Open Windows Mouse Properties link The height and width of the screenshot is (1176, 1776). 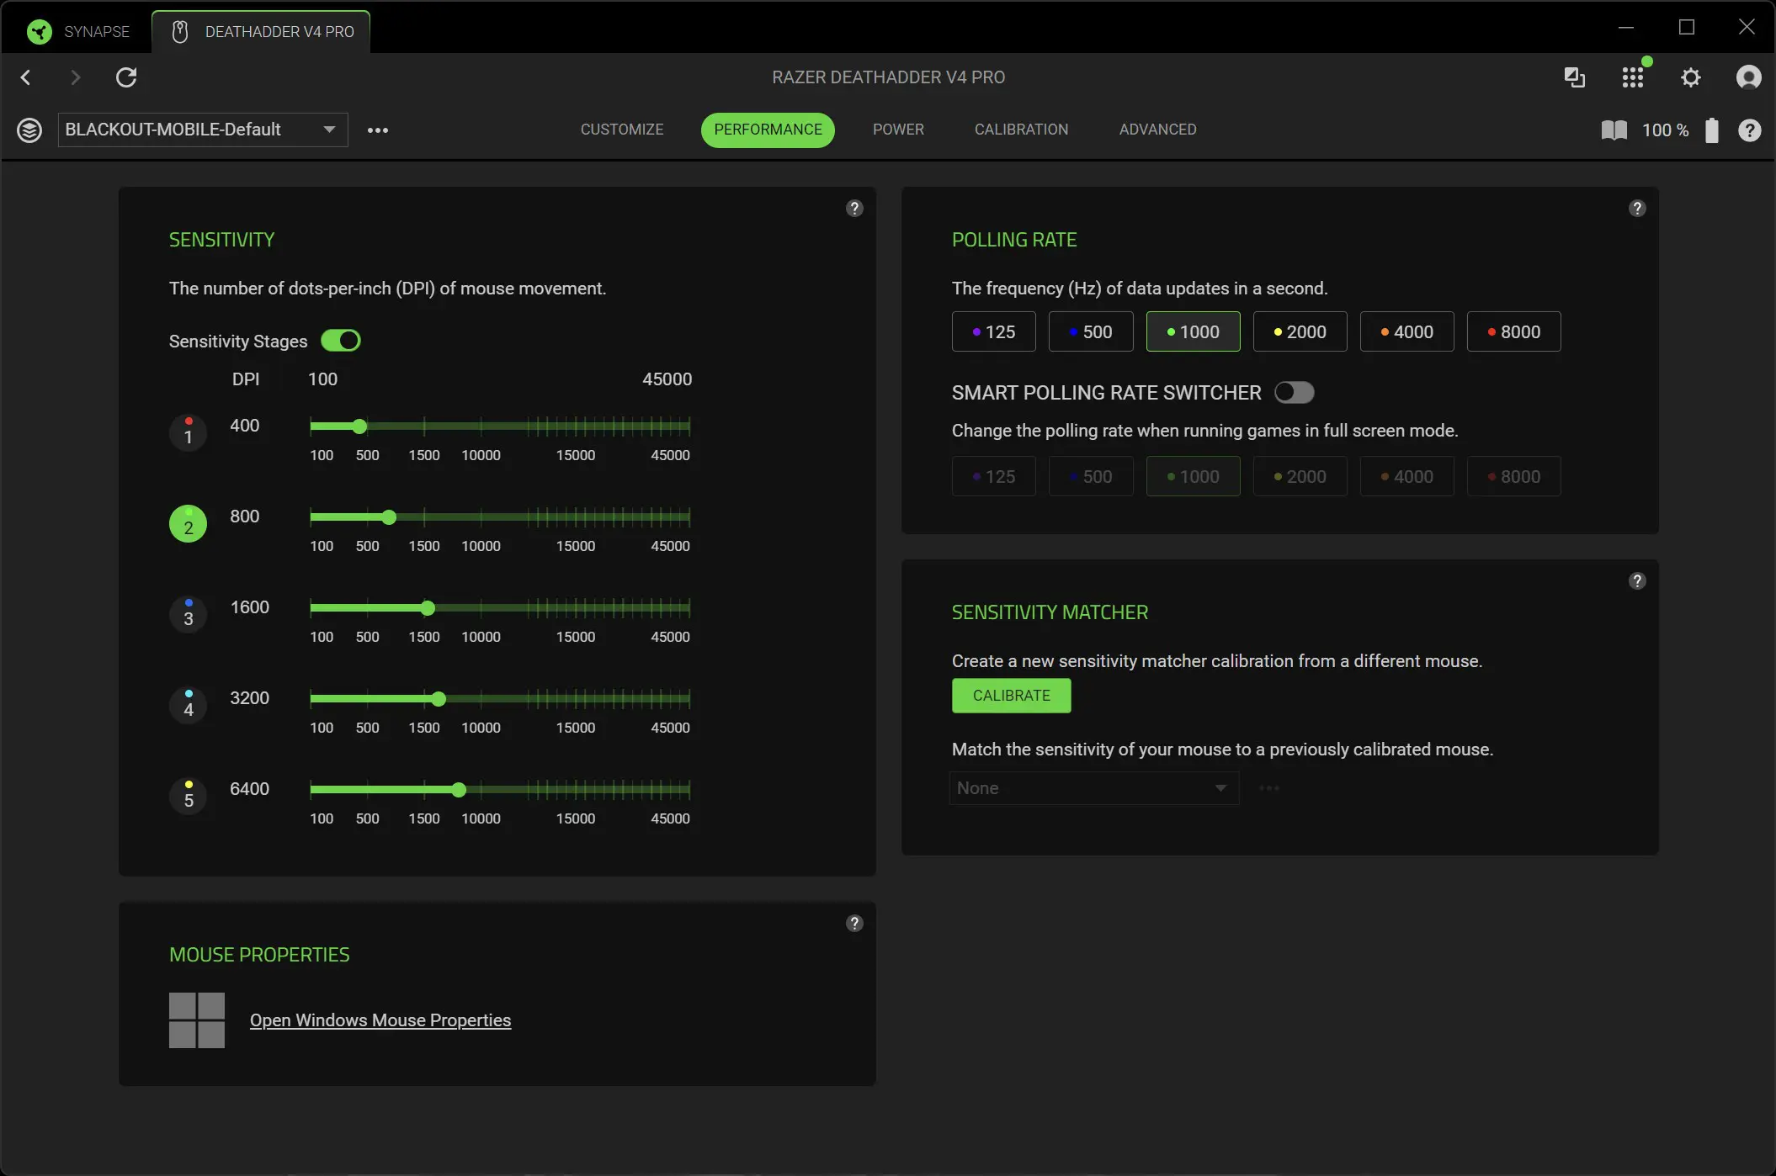[x=380, y=1020]
